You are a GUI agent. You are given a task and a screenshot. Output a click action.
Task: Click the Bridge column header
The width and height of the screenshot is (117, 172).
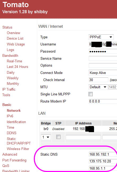46,123
